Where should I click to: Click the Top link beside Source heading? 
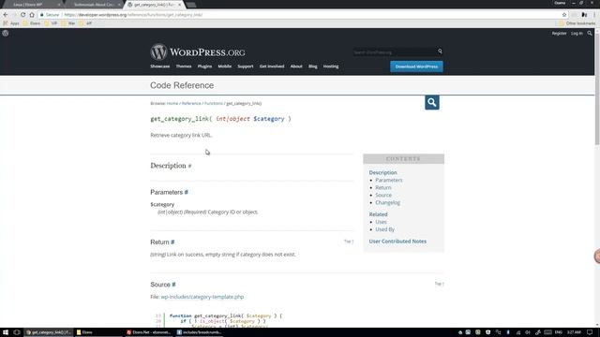tap(440, 284)
